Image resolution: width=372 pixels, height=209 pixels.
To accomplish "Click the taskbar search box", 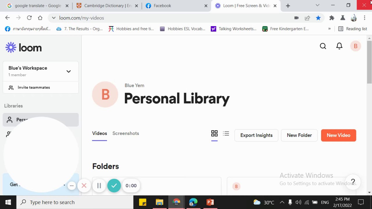I will [x=75, y=202].
